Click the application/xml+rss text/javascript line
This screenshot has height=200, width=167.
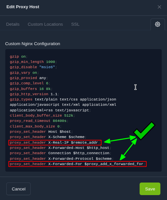click(50, 110)
